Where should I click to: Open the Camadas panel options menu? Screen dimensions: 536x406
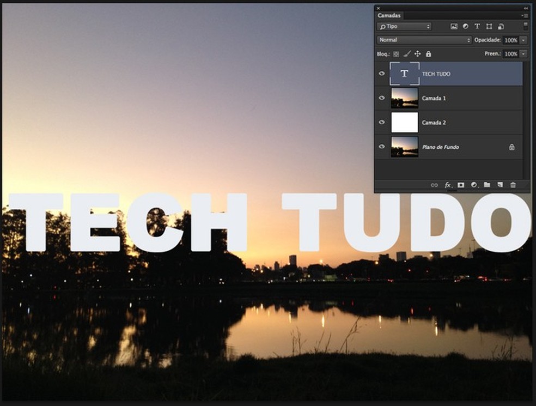pos(525,15)
